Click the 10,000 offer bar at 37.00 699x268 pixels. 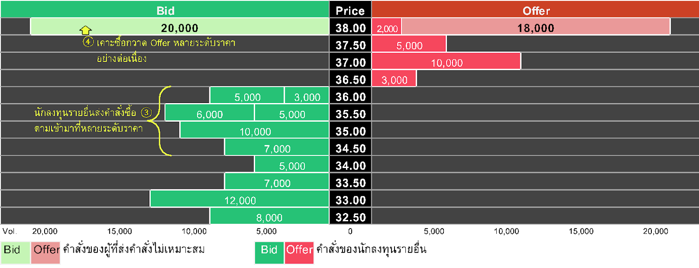446,62
